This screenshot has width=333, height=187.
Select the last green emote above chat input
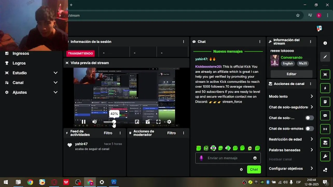(x=258, y=148)
